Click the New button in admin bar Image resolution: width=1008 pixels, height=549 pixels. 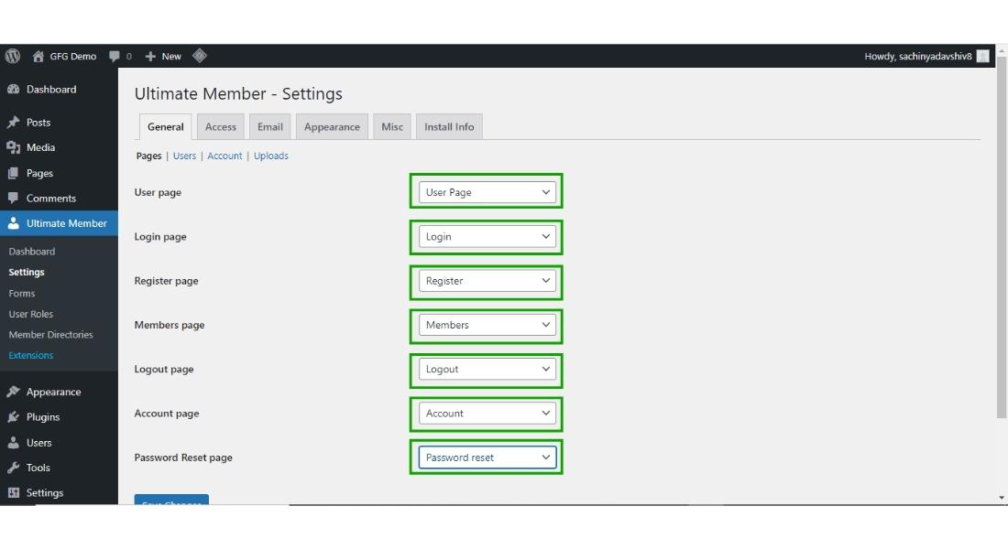pos(164,56)
